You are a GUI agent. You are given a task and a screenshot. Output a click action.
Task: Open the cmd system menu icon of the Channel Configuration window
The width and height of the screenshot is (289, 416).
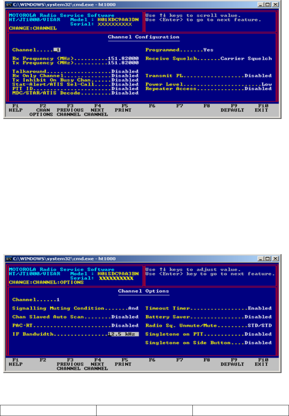pos(9,5)
